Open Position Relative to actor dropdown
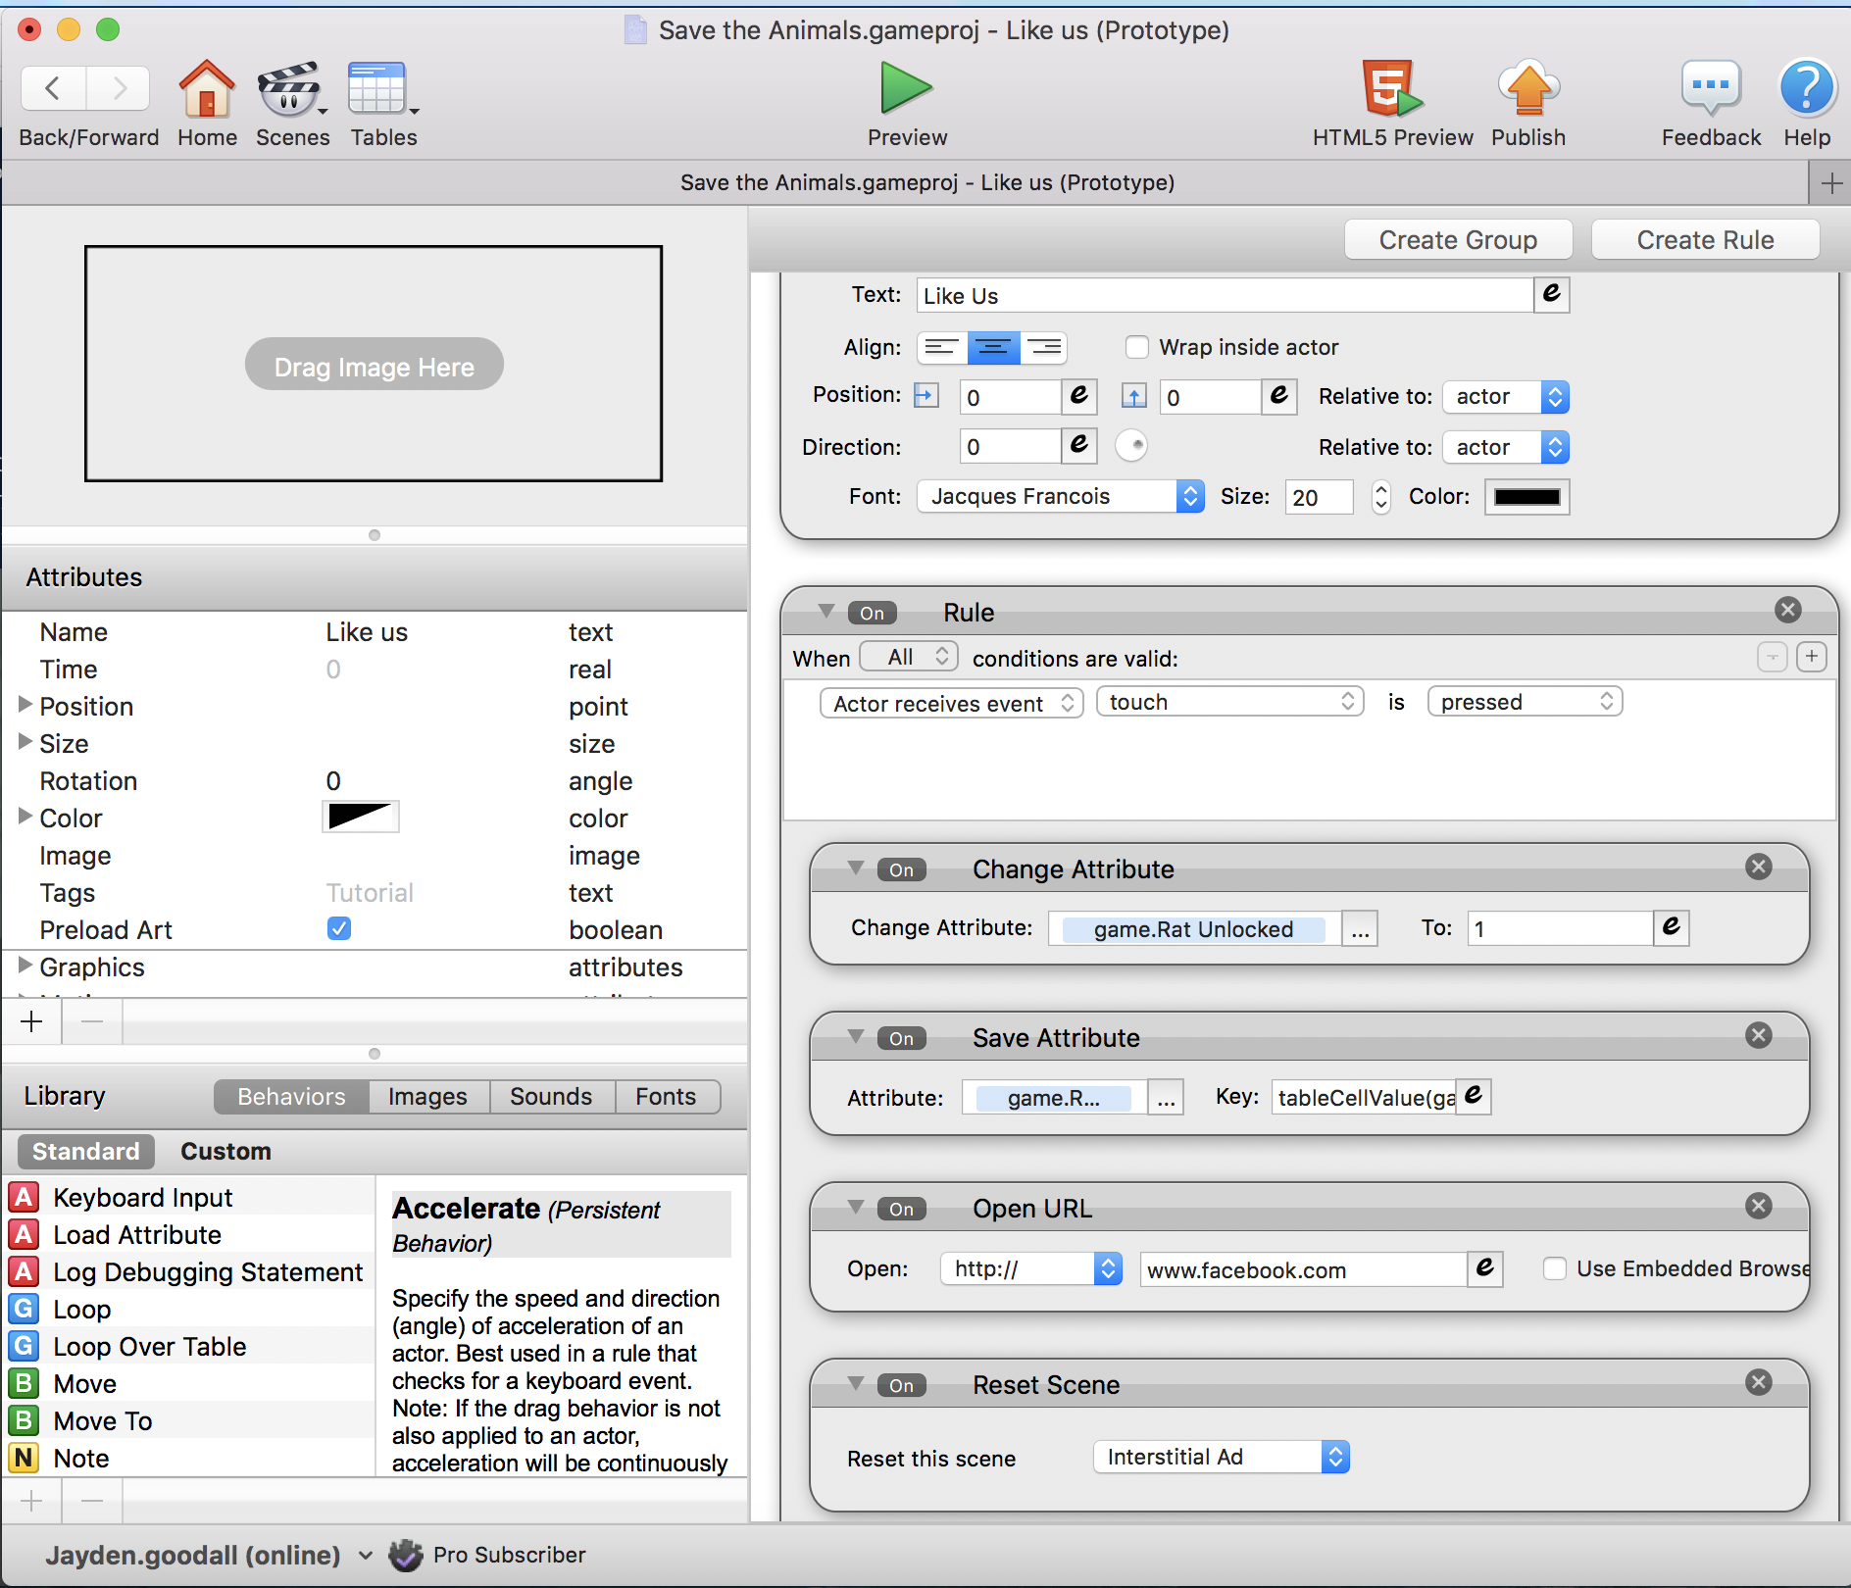1851x1588 pixels. click(x=1506, y=396)
